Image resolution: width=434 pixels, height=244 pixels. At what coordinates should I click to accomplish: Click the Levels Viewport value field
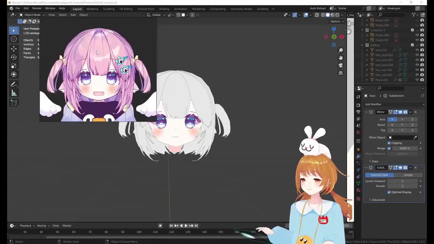tap(402, 181)
